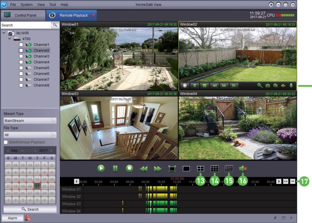The width and height of the screenshot is (312, 223).
Task: Check the Channel1 checkbox
Action: coord(21,45)
